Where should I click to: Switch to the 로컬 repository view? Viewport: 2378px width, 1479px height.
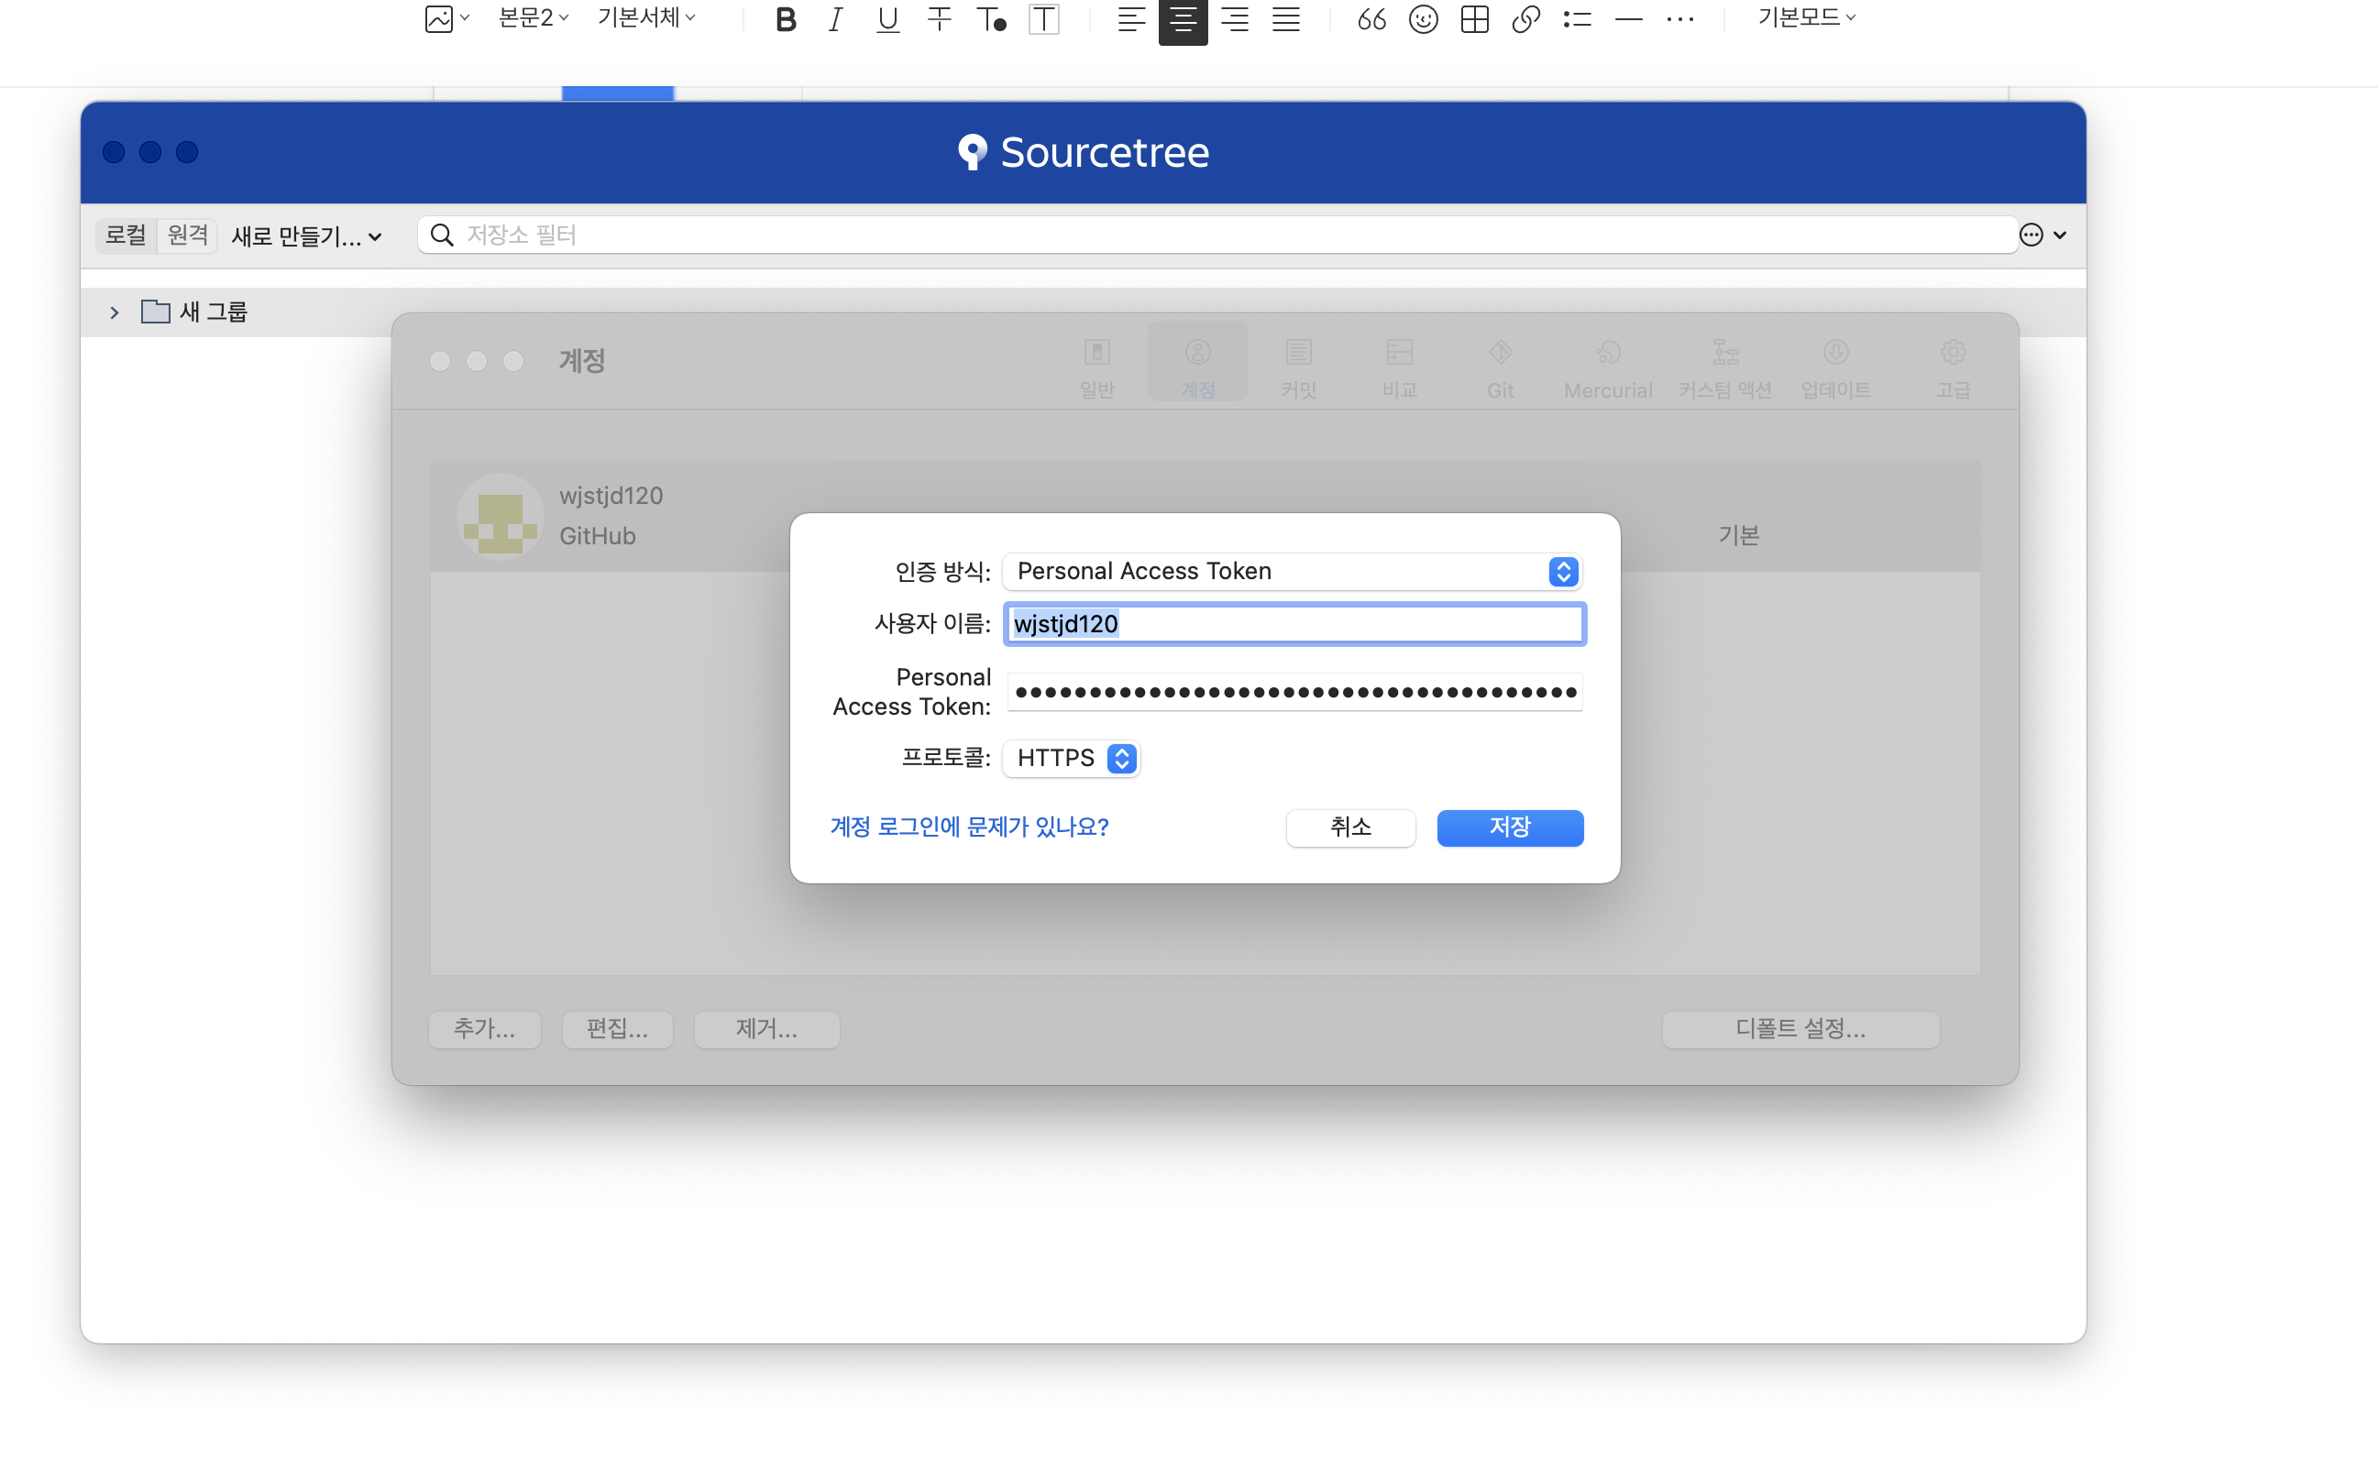127,235
